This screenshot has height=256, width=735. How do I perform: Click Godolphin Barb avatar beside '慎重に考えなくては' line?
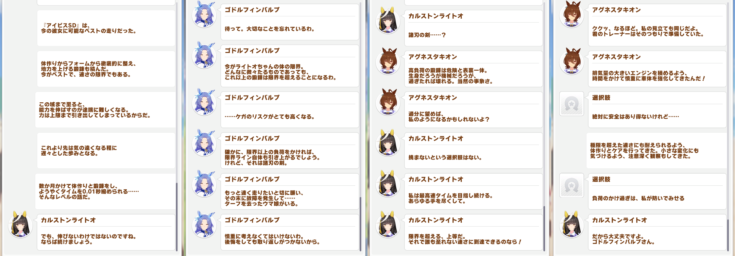(x=204, y=226)
